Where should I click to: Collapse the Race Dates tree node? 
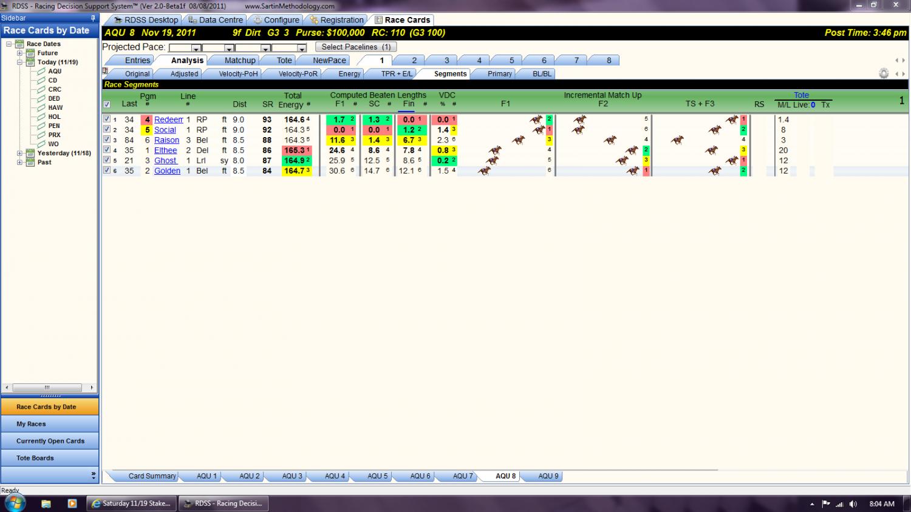[9, 44]
